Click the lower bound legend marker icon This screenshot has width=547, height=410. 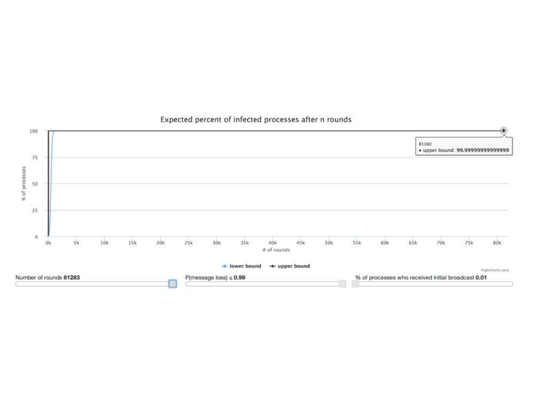tap(224, 266)
